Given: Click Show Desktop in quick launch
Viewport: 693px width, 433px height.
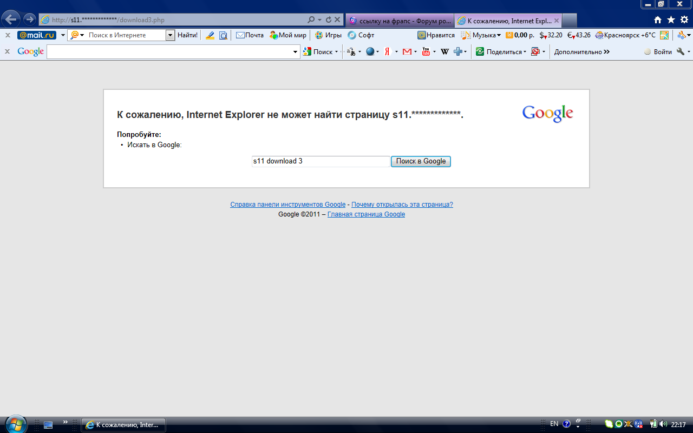Looking at the screenshot, I should pyautogui.click(x=48, y=425).
